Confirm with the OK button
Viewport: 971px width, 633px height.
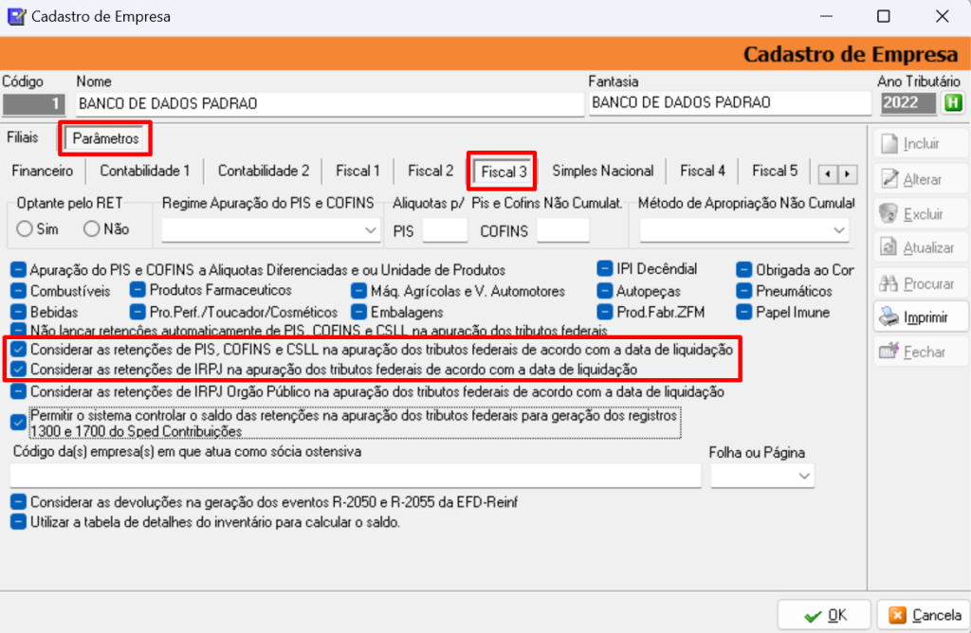coord(824,615)
